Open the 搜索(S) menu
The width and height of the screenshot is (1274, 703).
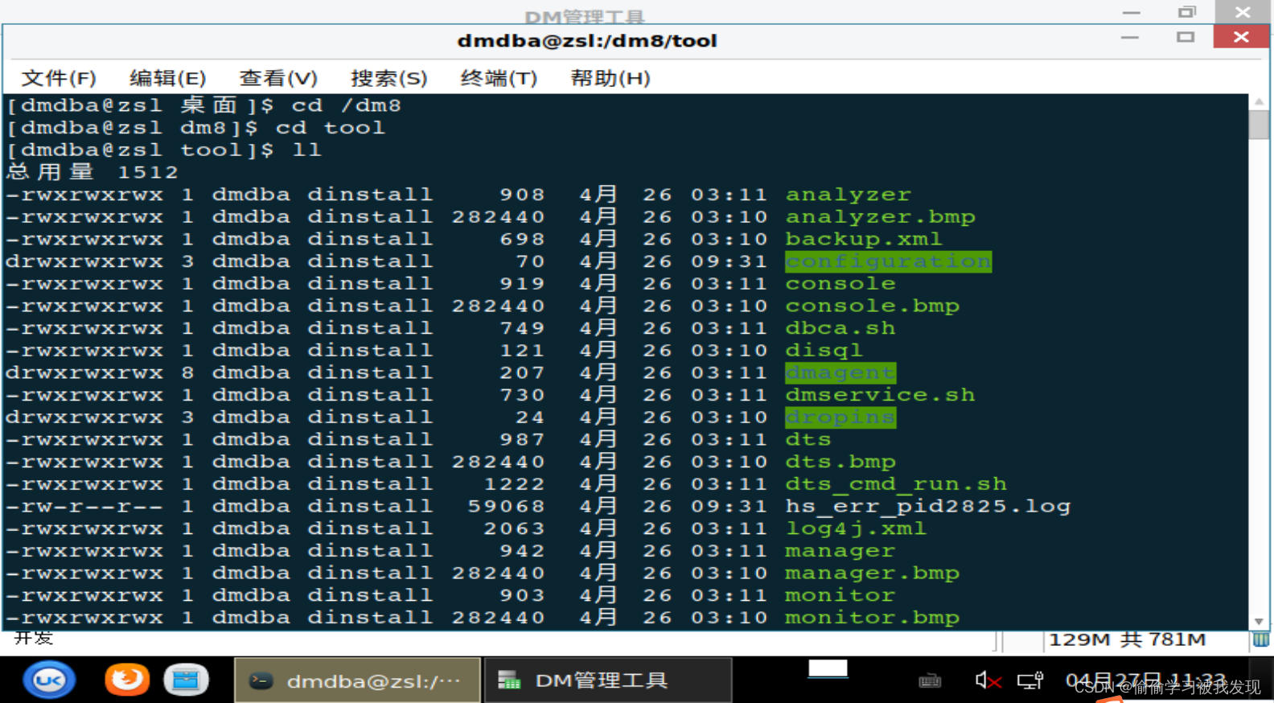tap(389, 78)
